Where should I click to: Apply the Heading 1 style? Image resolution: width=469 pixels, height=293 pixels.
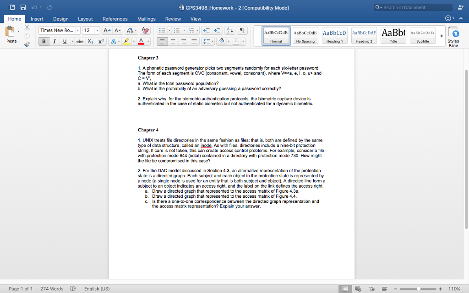click(x=334, y=35)
